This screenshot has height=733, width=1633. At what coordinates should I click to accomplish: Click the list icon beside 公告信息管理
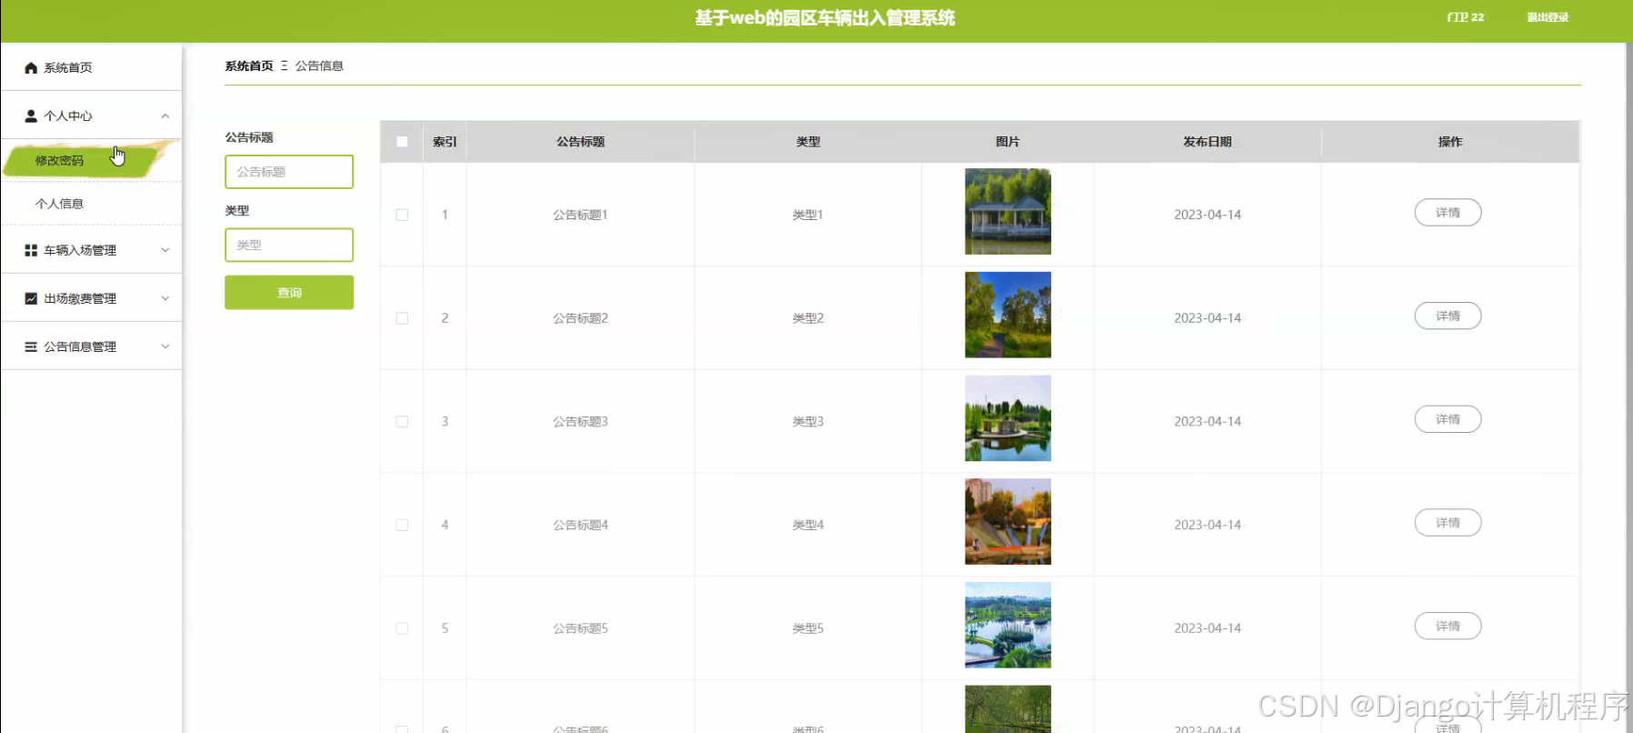(31, 346)
